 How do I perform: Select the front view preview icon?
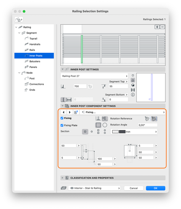(133, 80)
